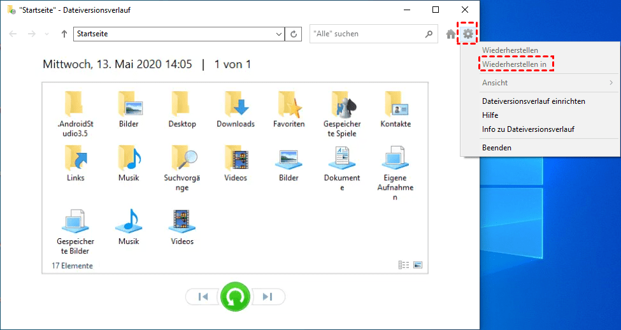
Task: Select the Videos folder with film strip
Action: tap(236, 157)
